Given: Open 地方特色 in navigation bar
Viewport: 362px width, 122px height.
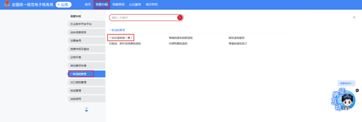Looking at the screenshot, I should [x=151, y=5].
